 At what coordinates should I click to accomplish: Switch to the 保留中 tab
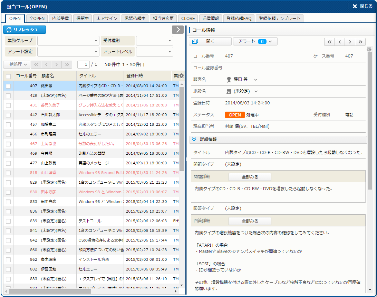(x=83, y=19)
